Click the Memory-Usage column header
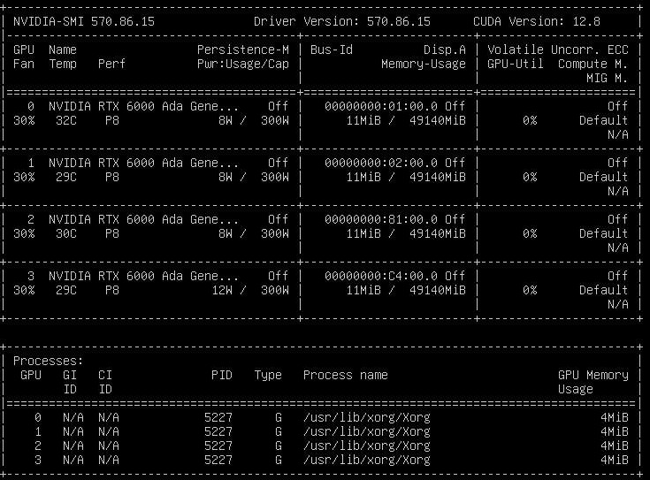The height and width of the screenshot is (480, 650). click(x=423, y=64)
